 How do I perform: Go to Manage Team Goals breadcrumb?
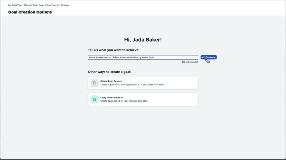pyautogui.click(x=34, y=5)
